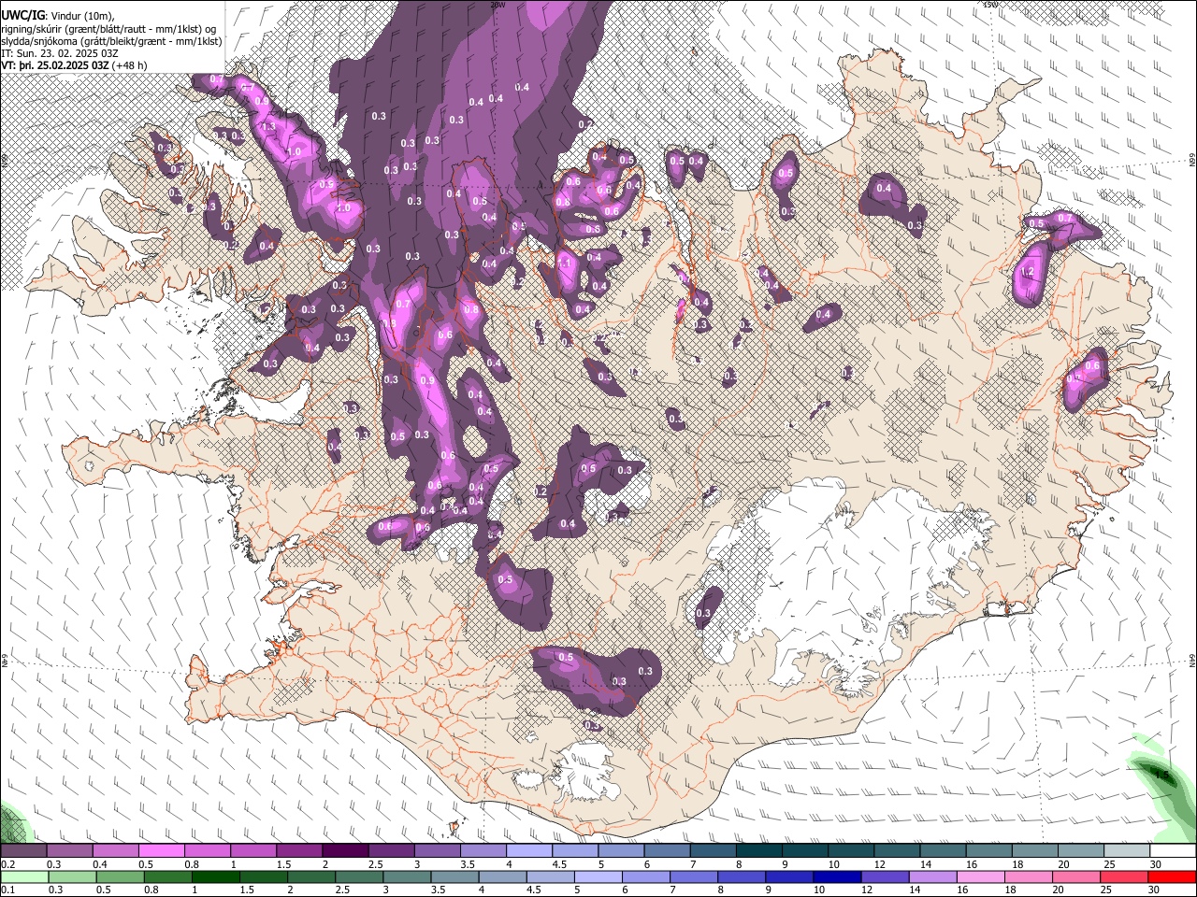Pick the navy blue rain swatch for 10
The width and height of the screenshot is (1197, 897).
tap(836, 876)
